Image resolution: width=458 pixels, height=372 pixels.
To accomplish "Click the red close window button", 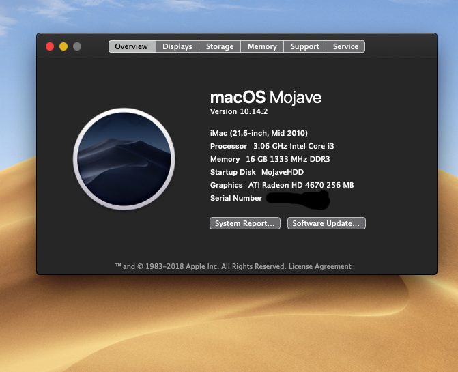I will [x=50, y=46].
